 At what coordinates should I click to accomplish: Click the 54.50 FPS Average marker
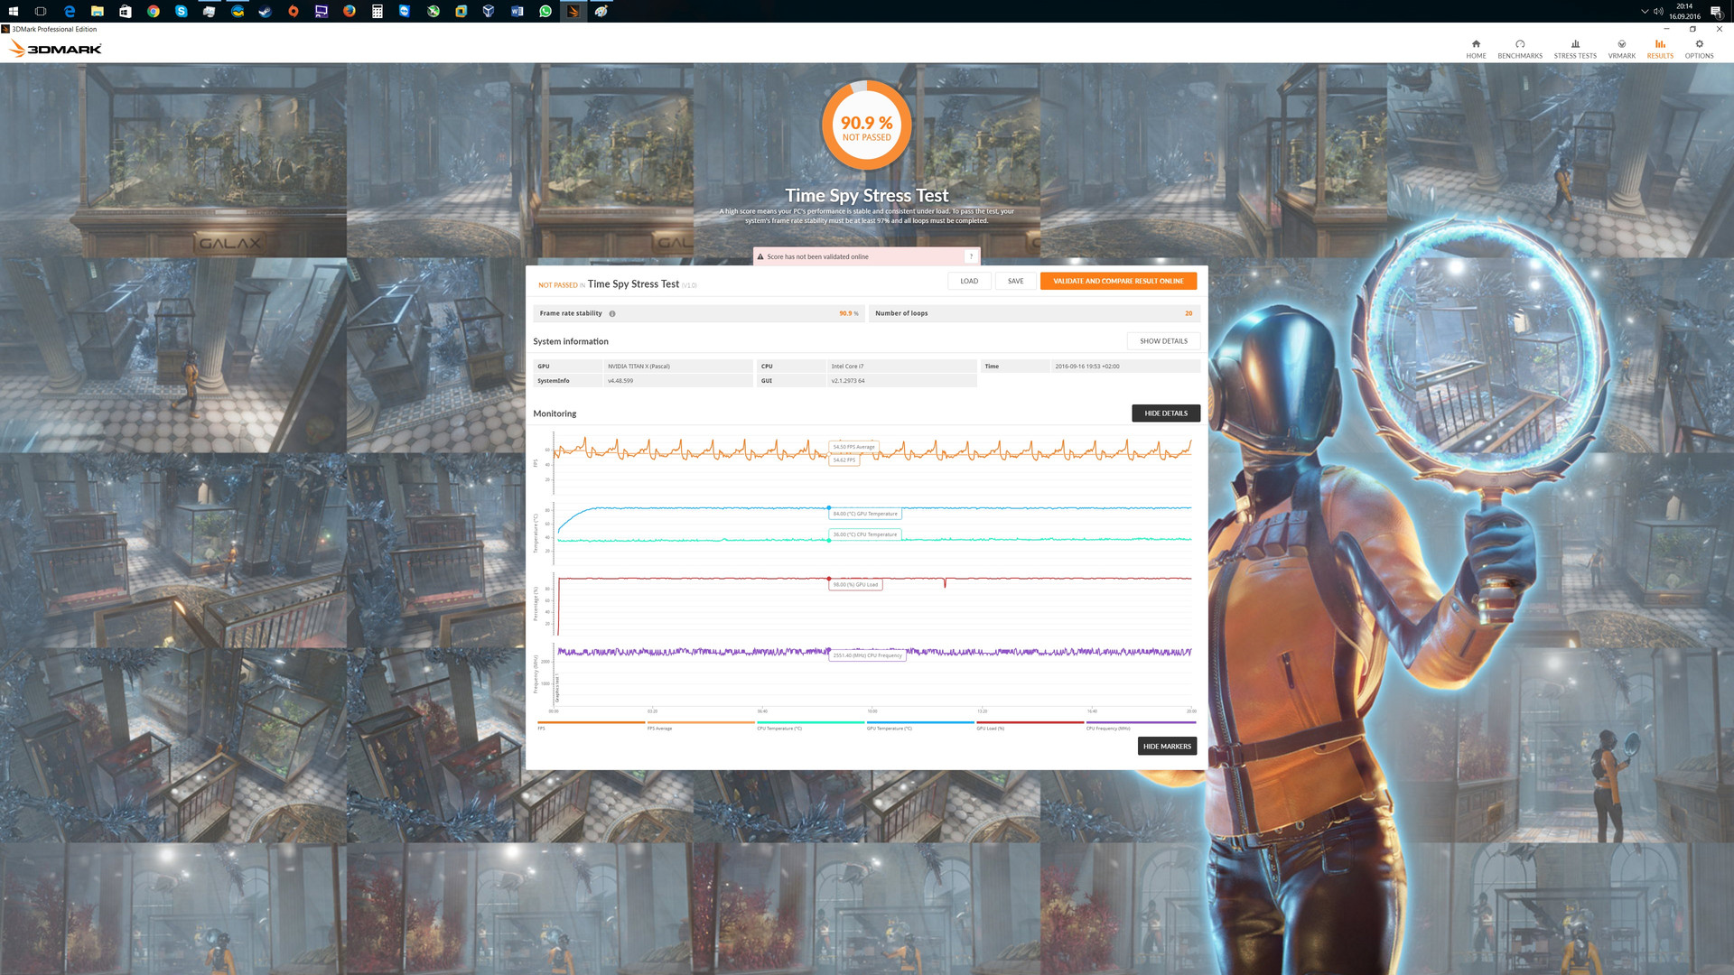(x=854, y=447)
